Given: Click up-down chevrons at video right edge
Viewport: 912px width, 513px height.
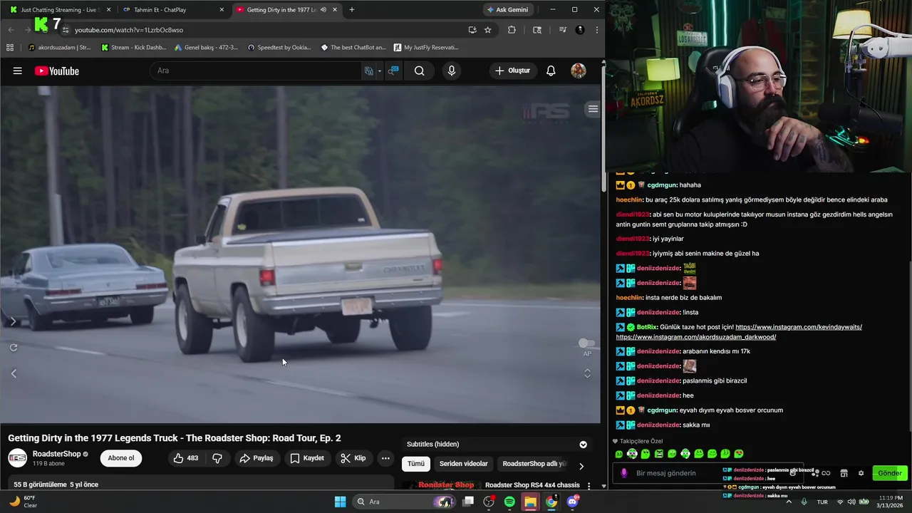Looking at the screenshot, I should click(x=587, y=373).
